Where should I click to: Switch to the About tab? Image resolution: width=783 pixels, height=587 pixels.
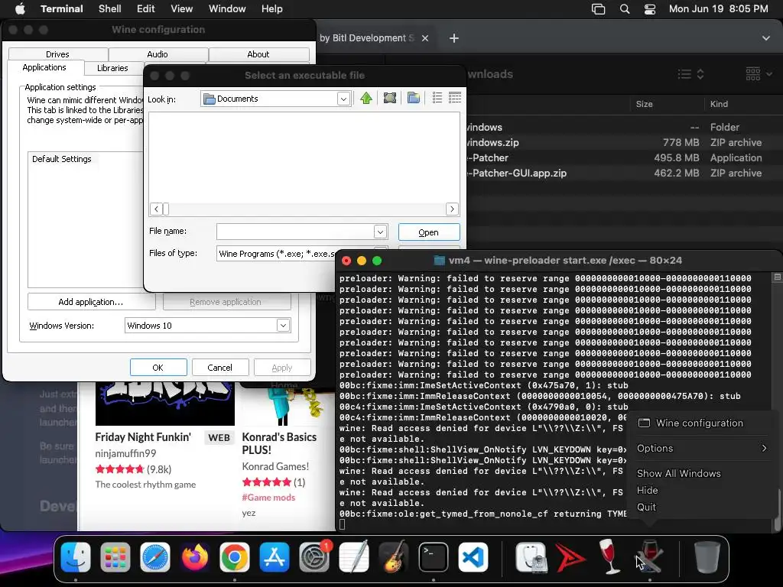[x=258, y=54]
